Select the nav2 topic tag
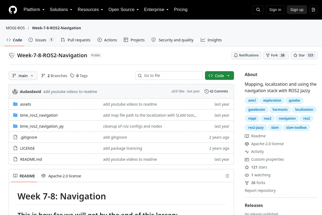 pyautogui.click(x=268, y=119)
